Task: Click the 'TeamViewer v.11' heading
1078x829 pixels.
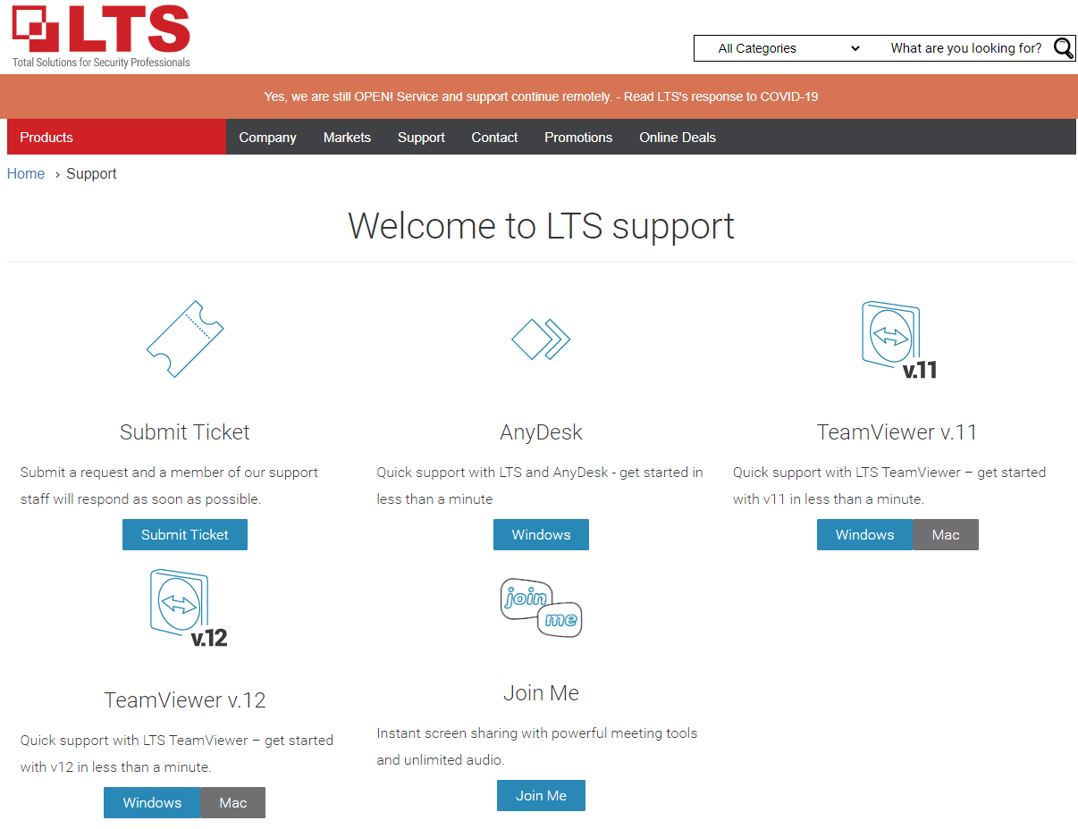Action: 897,432
